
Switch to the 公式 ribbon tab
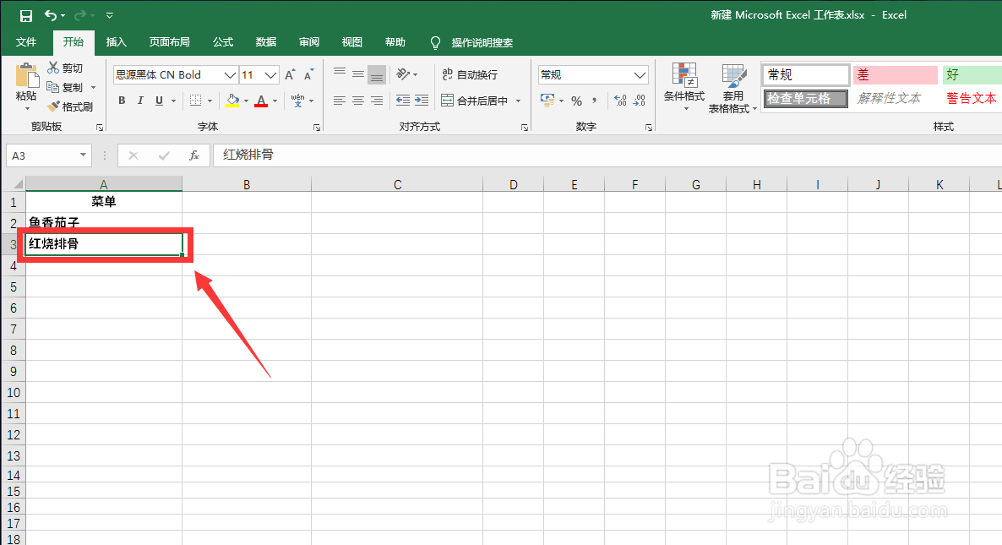[x=223, y=42]
